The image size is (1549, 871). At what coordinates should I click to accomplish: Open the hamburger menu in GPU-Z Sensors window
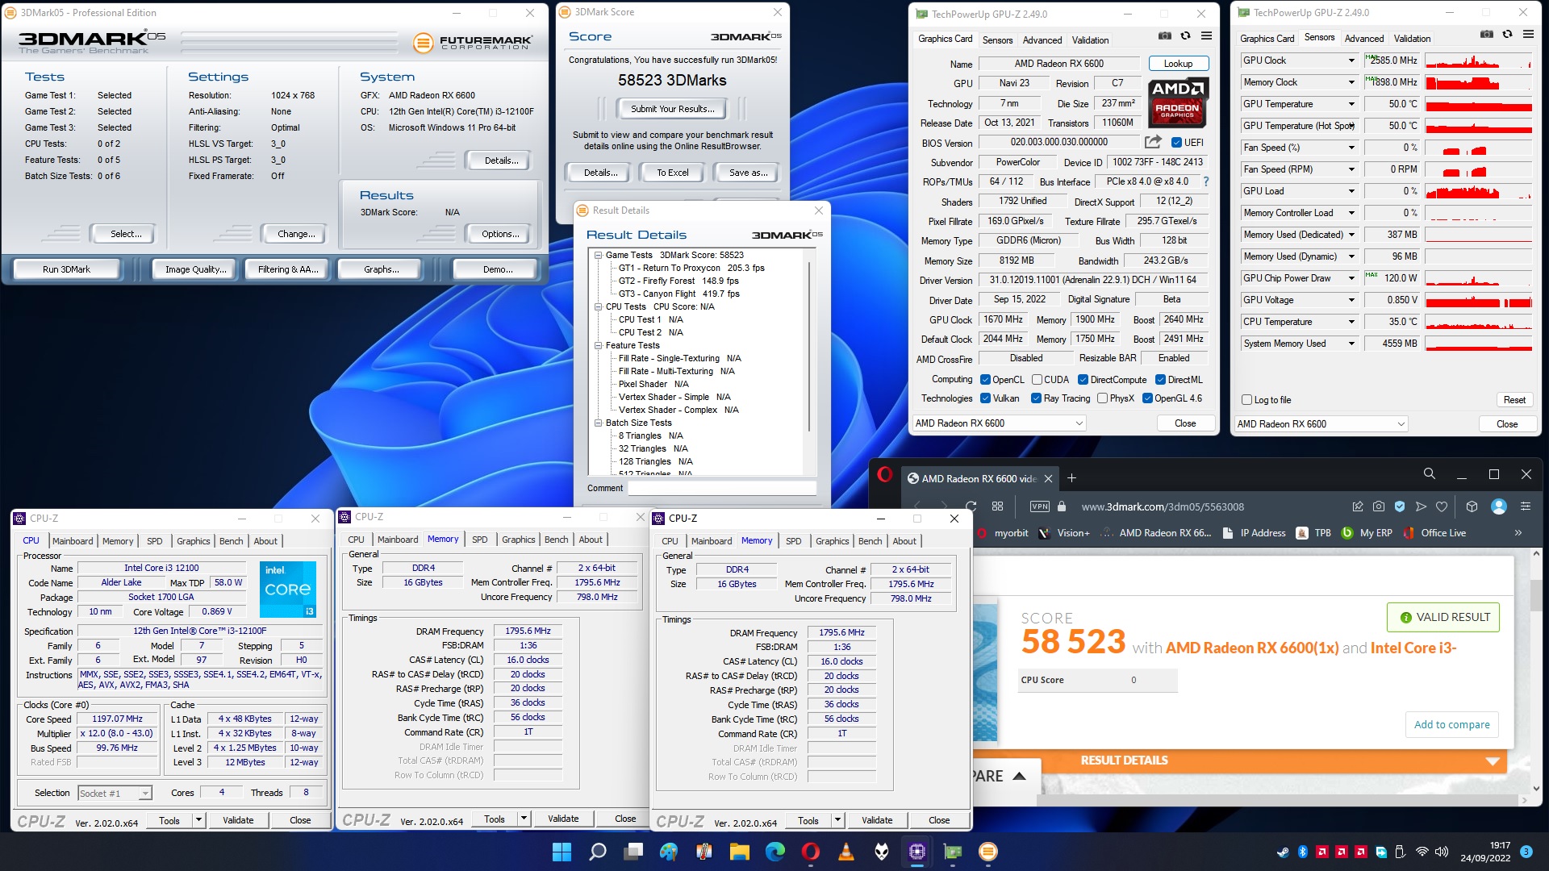[x=1528, y=35]
